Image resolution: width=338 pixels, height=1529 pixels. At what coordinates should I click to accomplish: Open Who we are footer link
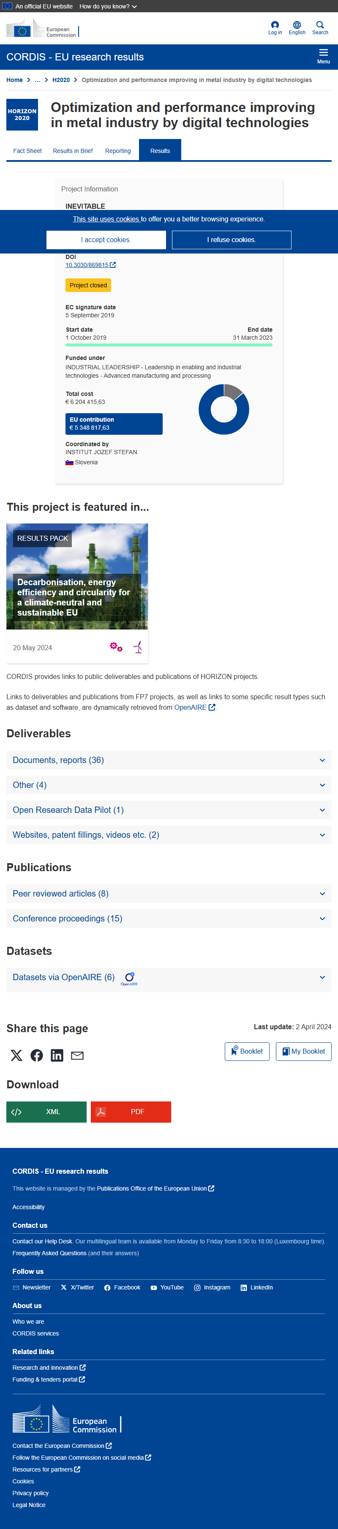point(28,1322)
